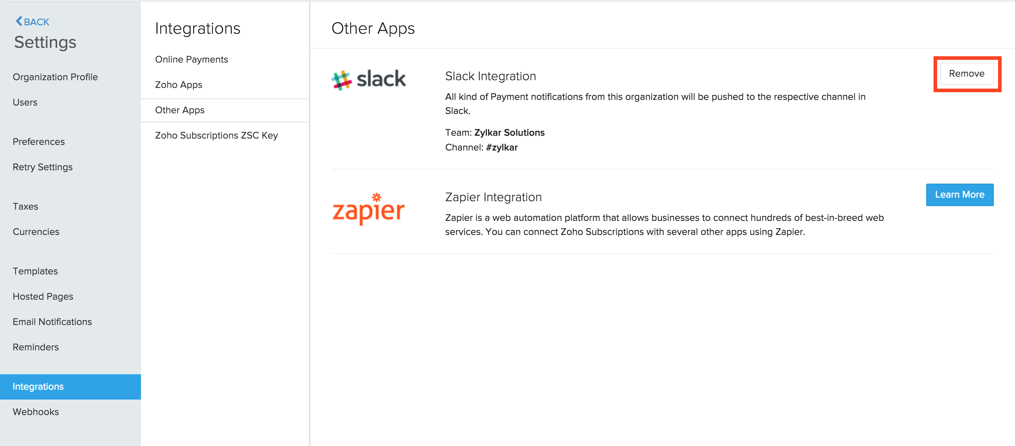Image resolution: width=1015 pixels, height=446 pixels.
Task: Remove the Slack Integration
Action: [966, 73]
